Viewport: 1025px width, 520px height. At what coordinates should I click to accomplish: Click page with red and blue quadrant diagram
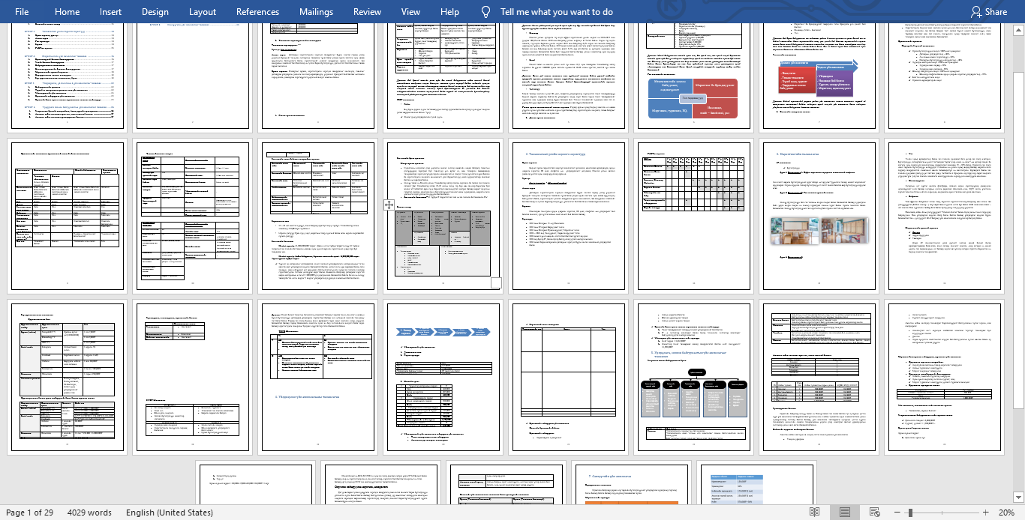693,76
